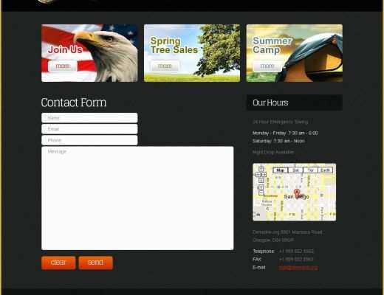Switch the map to Map view
This screenshot has height=295, width=384.
[281, 170]
